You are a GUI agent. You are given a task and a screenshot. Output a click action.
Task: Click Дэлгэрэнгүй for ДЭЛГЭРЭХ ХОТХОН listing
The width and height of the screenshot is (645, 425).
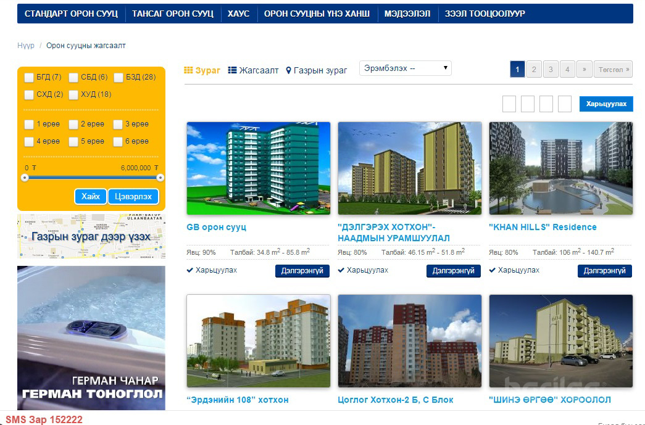coord(453,271)
